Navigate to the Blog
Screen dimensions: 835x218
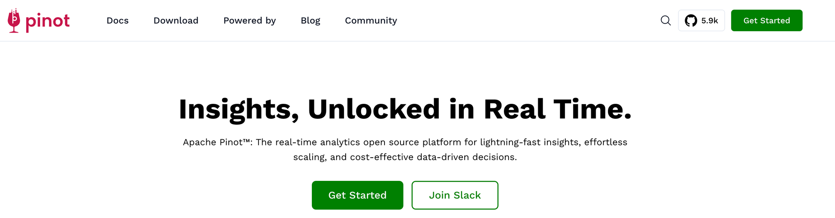(x=310, y=20)
